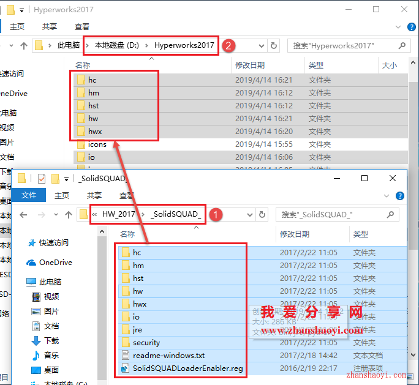This screenshot has width=419, height=385.
Task: Expand ribbon in _SolidSQUAD_ window
Action: 386,196
